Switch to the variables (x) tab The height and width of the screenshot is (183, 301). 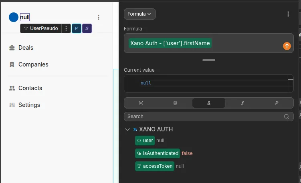(141, 103)
